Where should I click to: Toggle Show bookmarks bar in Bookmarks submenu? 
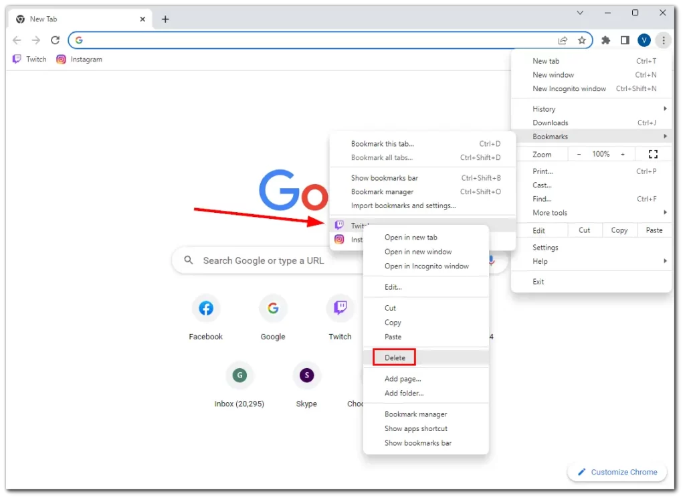[x=423, y=178]
